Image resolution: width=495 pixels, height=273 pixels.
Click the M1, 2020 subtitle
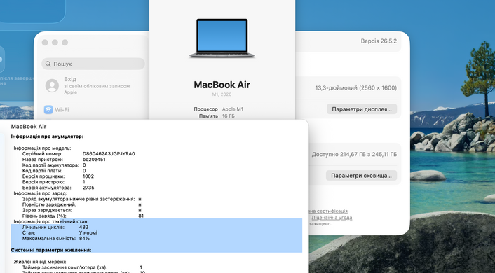[x=222, y=94]
